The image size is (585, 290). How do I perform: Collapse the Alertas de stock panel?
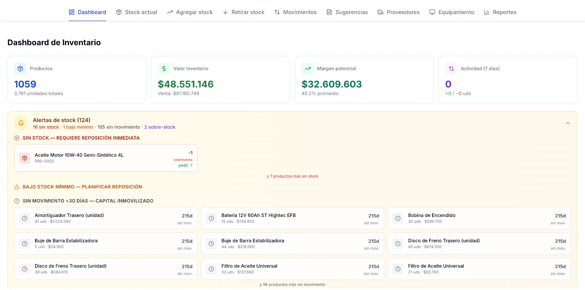coord(568,123)
